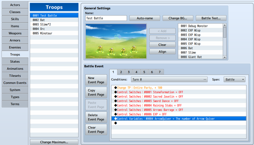Click the Auto-name button
This screenshot has width=254, height=145.
[x=145, y=18]
